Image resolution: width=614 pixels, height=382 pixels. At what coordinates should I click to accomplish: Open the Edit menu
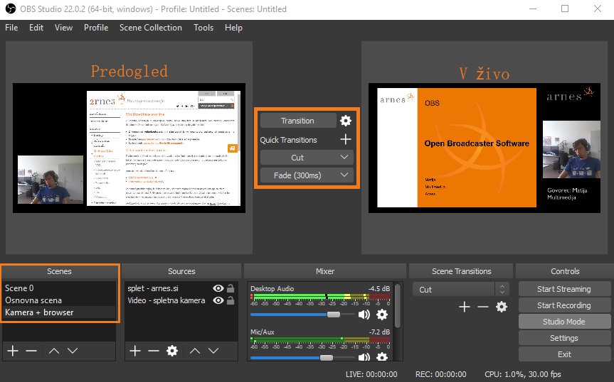36,28
